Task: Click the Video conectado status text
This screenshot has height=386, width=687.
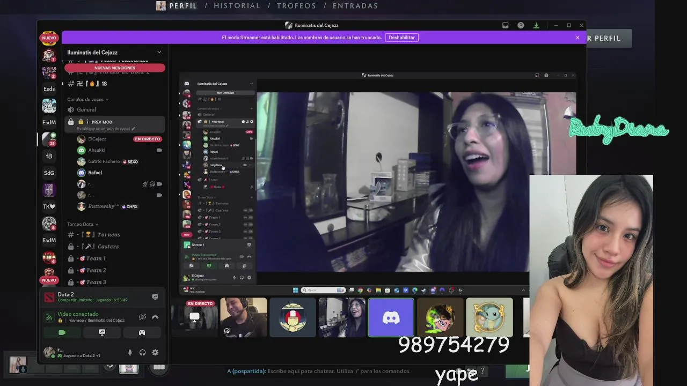Action: pos(78,314)
